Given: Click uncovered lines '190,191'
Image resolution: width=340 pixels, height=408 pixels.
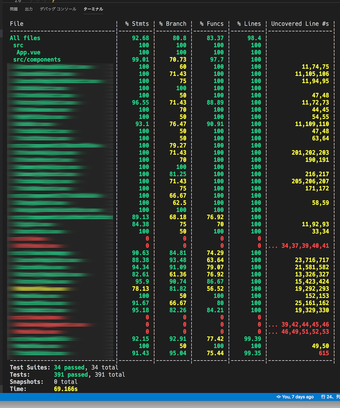Looking at the screenshot, I should click(317, 160).
